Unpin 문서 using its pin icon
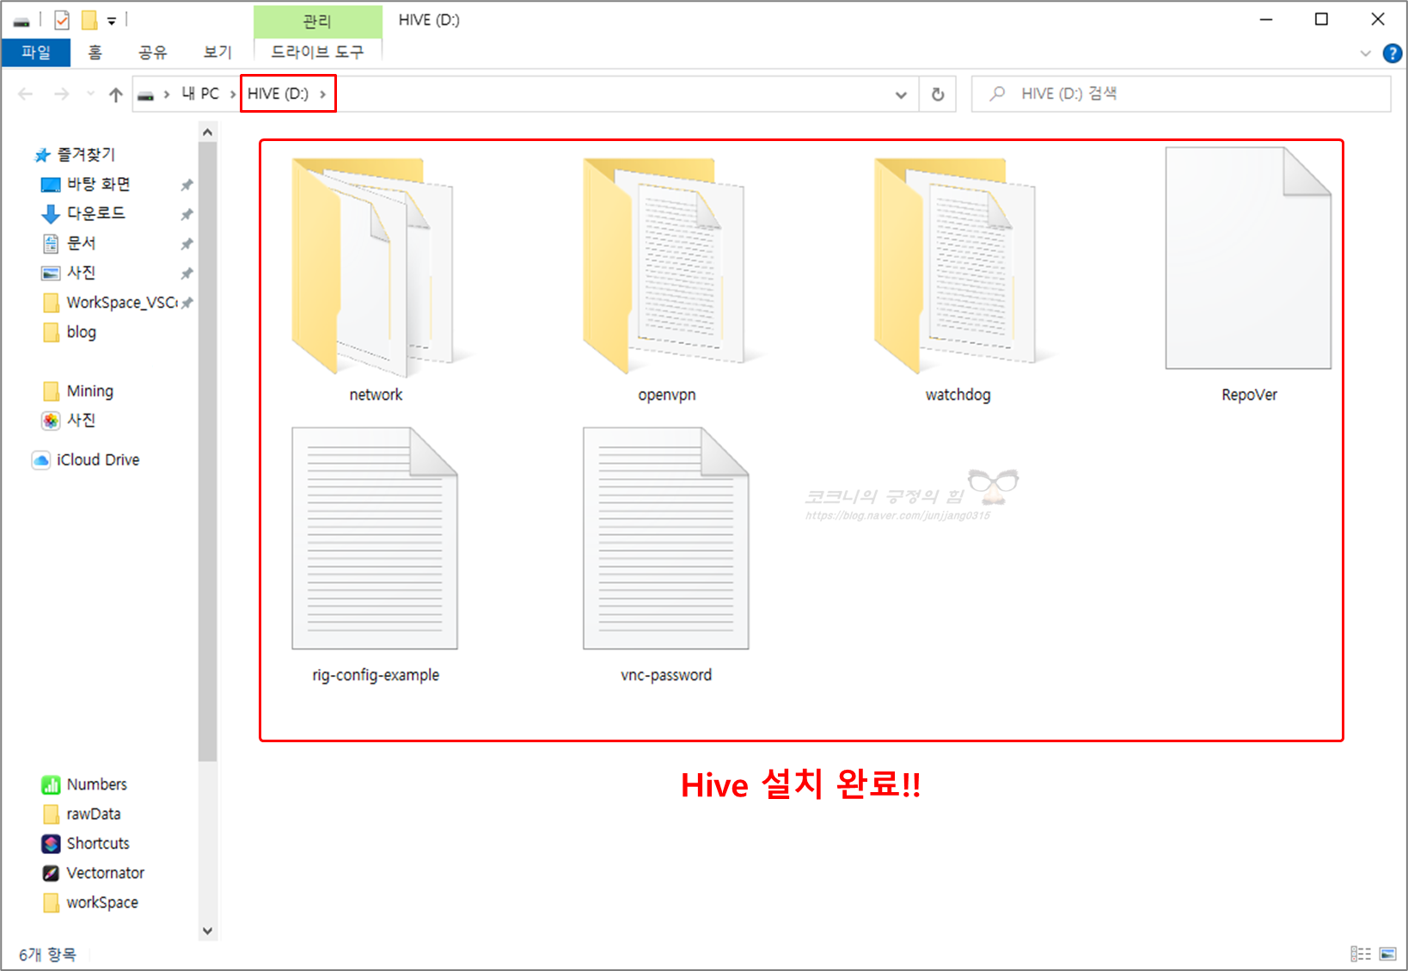 [187, 244]
